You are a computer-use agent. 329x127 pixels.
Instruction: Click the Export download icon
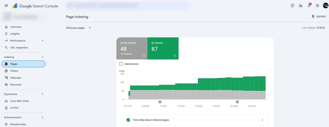313,17
